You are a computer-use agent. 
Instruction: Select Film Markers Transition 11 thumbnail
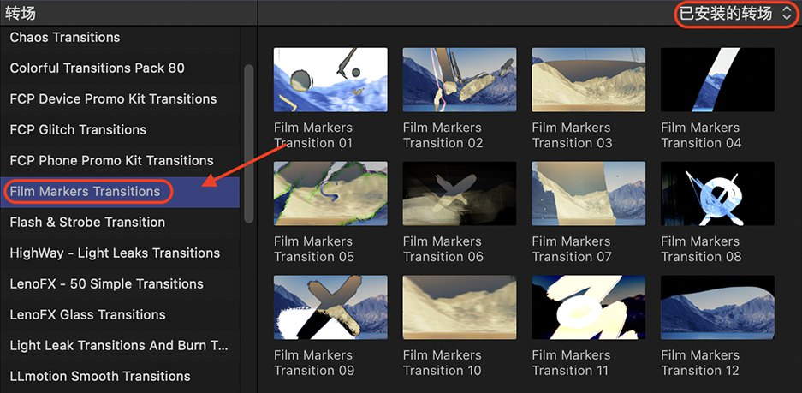coord(588,307)
